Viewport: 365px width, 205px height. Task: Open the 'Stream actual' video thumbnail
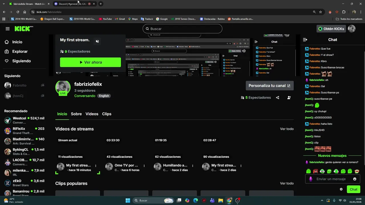(78, 148)
